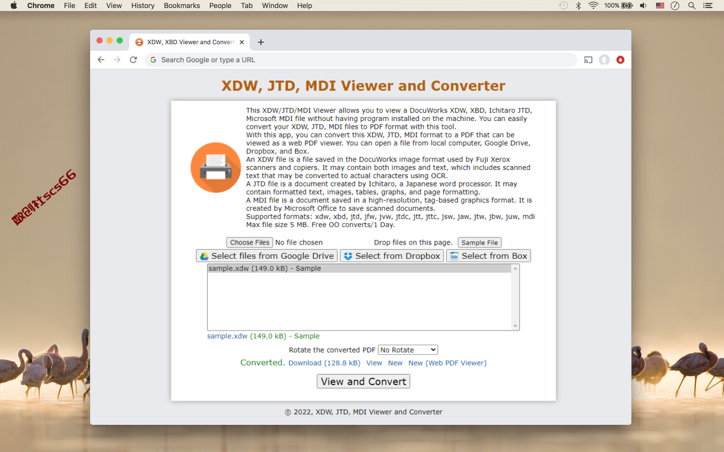This screenshot has width=724, height=452.
Task: Open the Chrome profile avatar icon
Action: (605, 60)
